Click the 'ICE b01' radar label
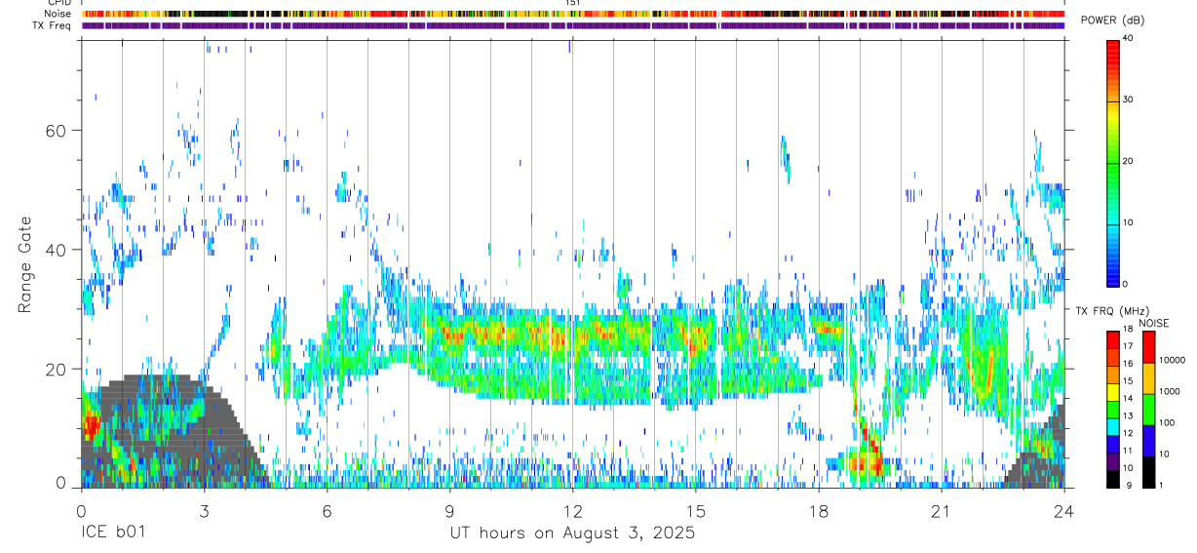The width and height of the screenshot is (1197, 553). pos(113,533)
